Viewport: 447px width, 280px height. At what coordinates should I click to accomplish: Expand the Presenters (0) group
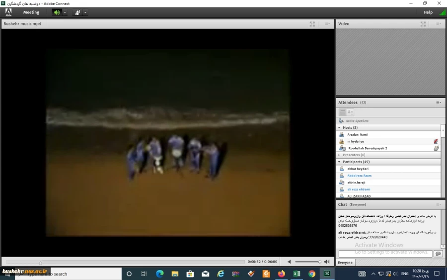pos(339,155)
